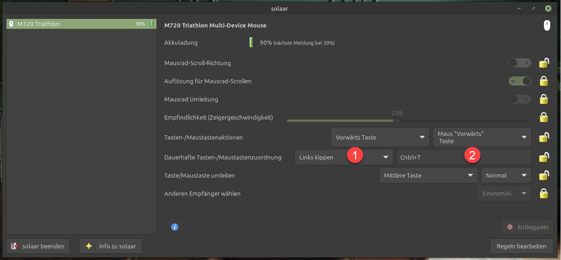Open the Mittlere Taste dropdown
The image size is (561, 260).
(x=428, y=175)
